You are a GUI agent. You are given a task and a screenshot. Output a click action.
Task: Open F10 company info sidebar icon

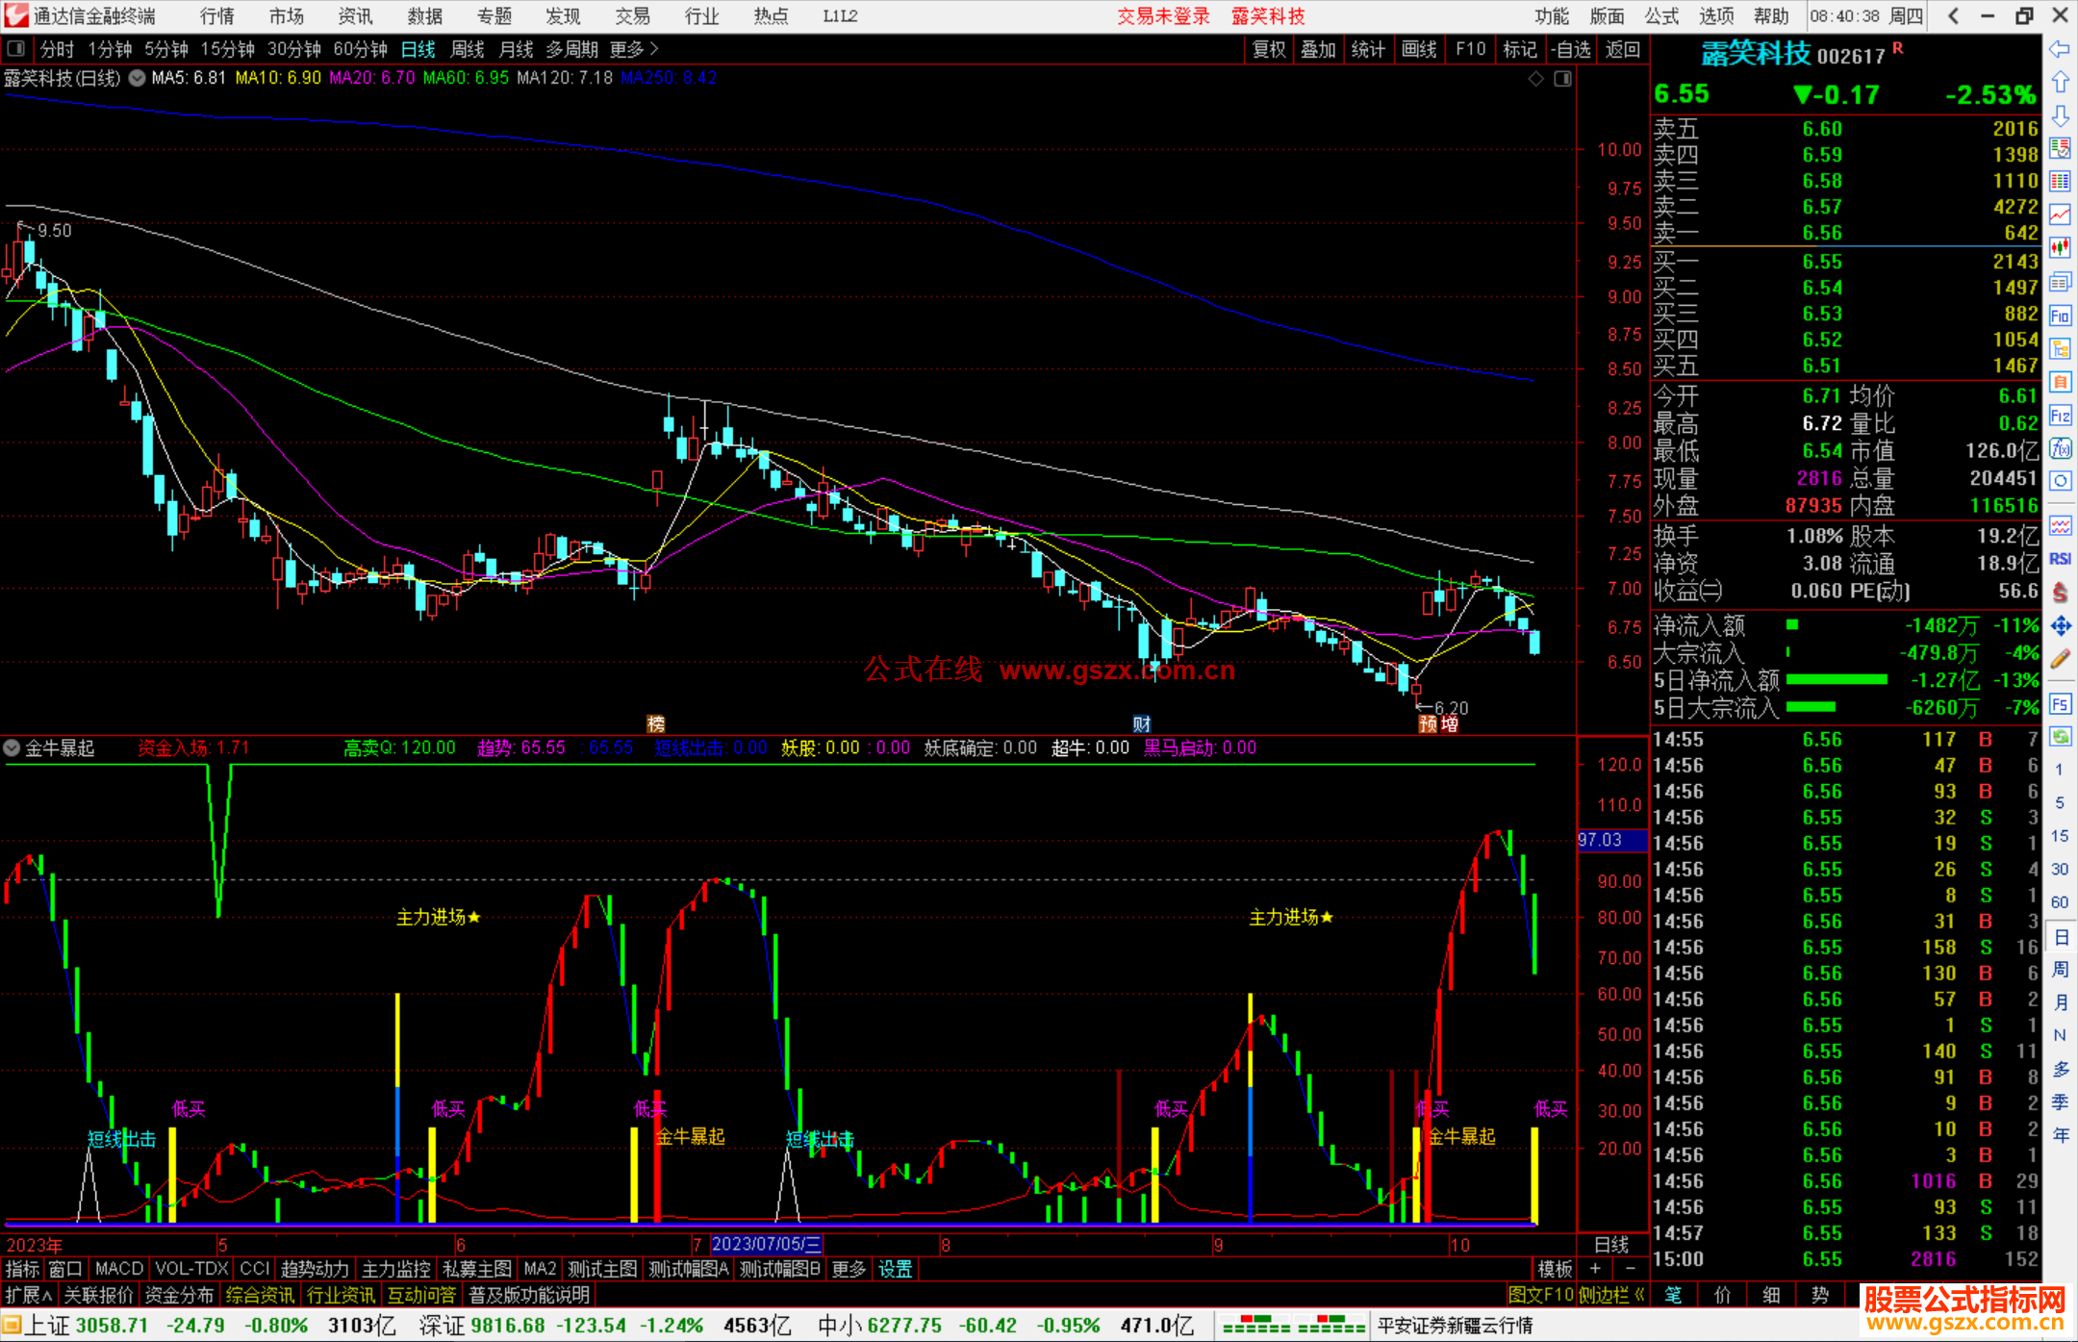click(2060, 316)
